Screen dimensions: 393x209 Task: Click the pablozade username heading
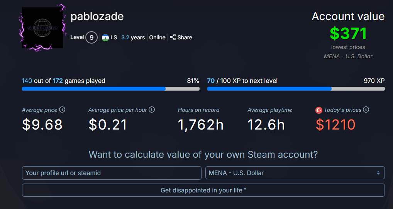97,17
